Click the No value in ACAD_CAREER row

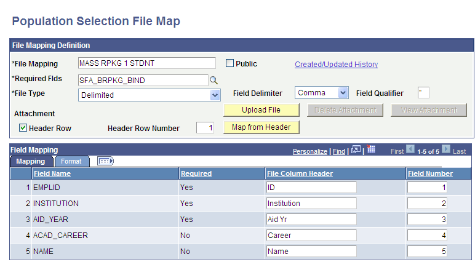(185, 236)
